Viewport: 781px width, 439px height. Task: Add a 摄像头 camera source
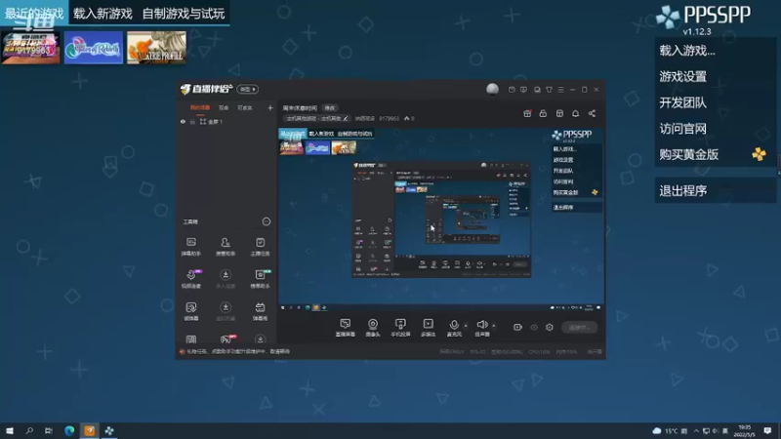click(373, 328)
